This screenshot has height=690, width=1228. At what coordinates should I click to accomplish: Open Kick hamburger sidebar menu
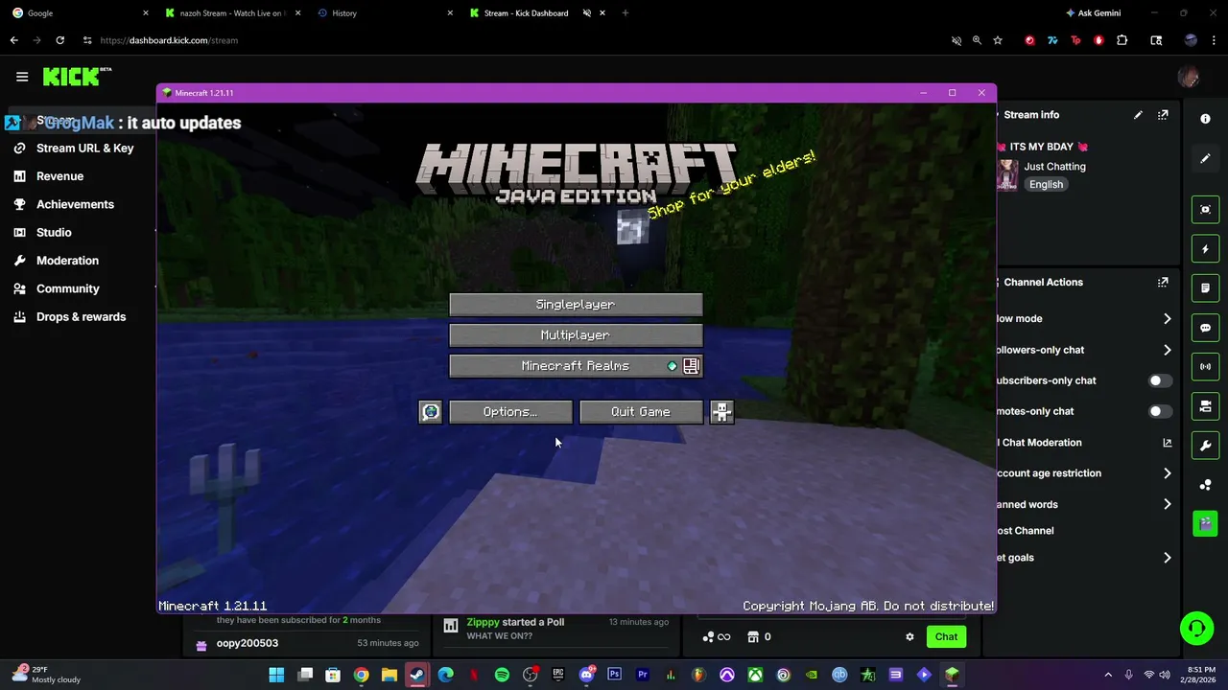[x=22, y=77]
